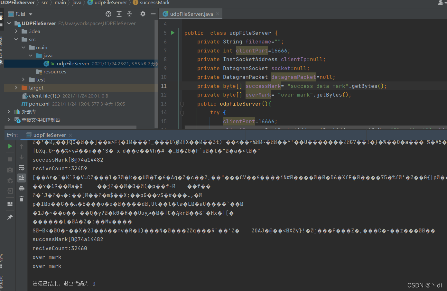The width and height of the screenshot is (447, 291).
Task: Clear all console output with trash icon
Action: click(22, 199)
